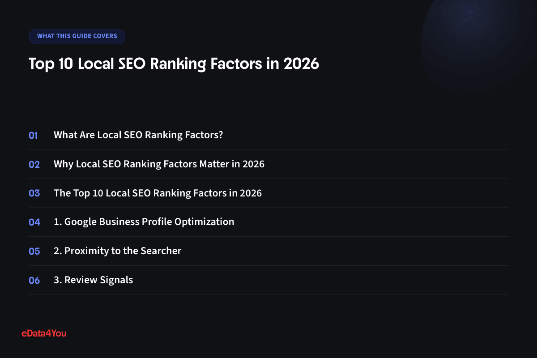The image size is (537, 358).
Task: Click the number 03 label
Action: 34,193
